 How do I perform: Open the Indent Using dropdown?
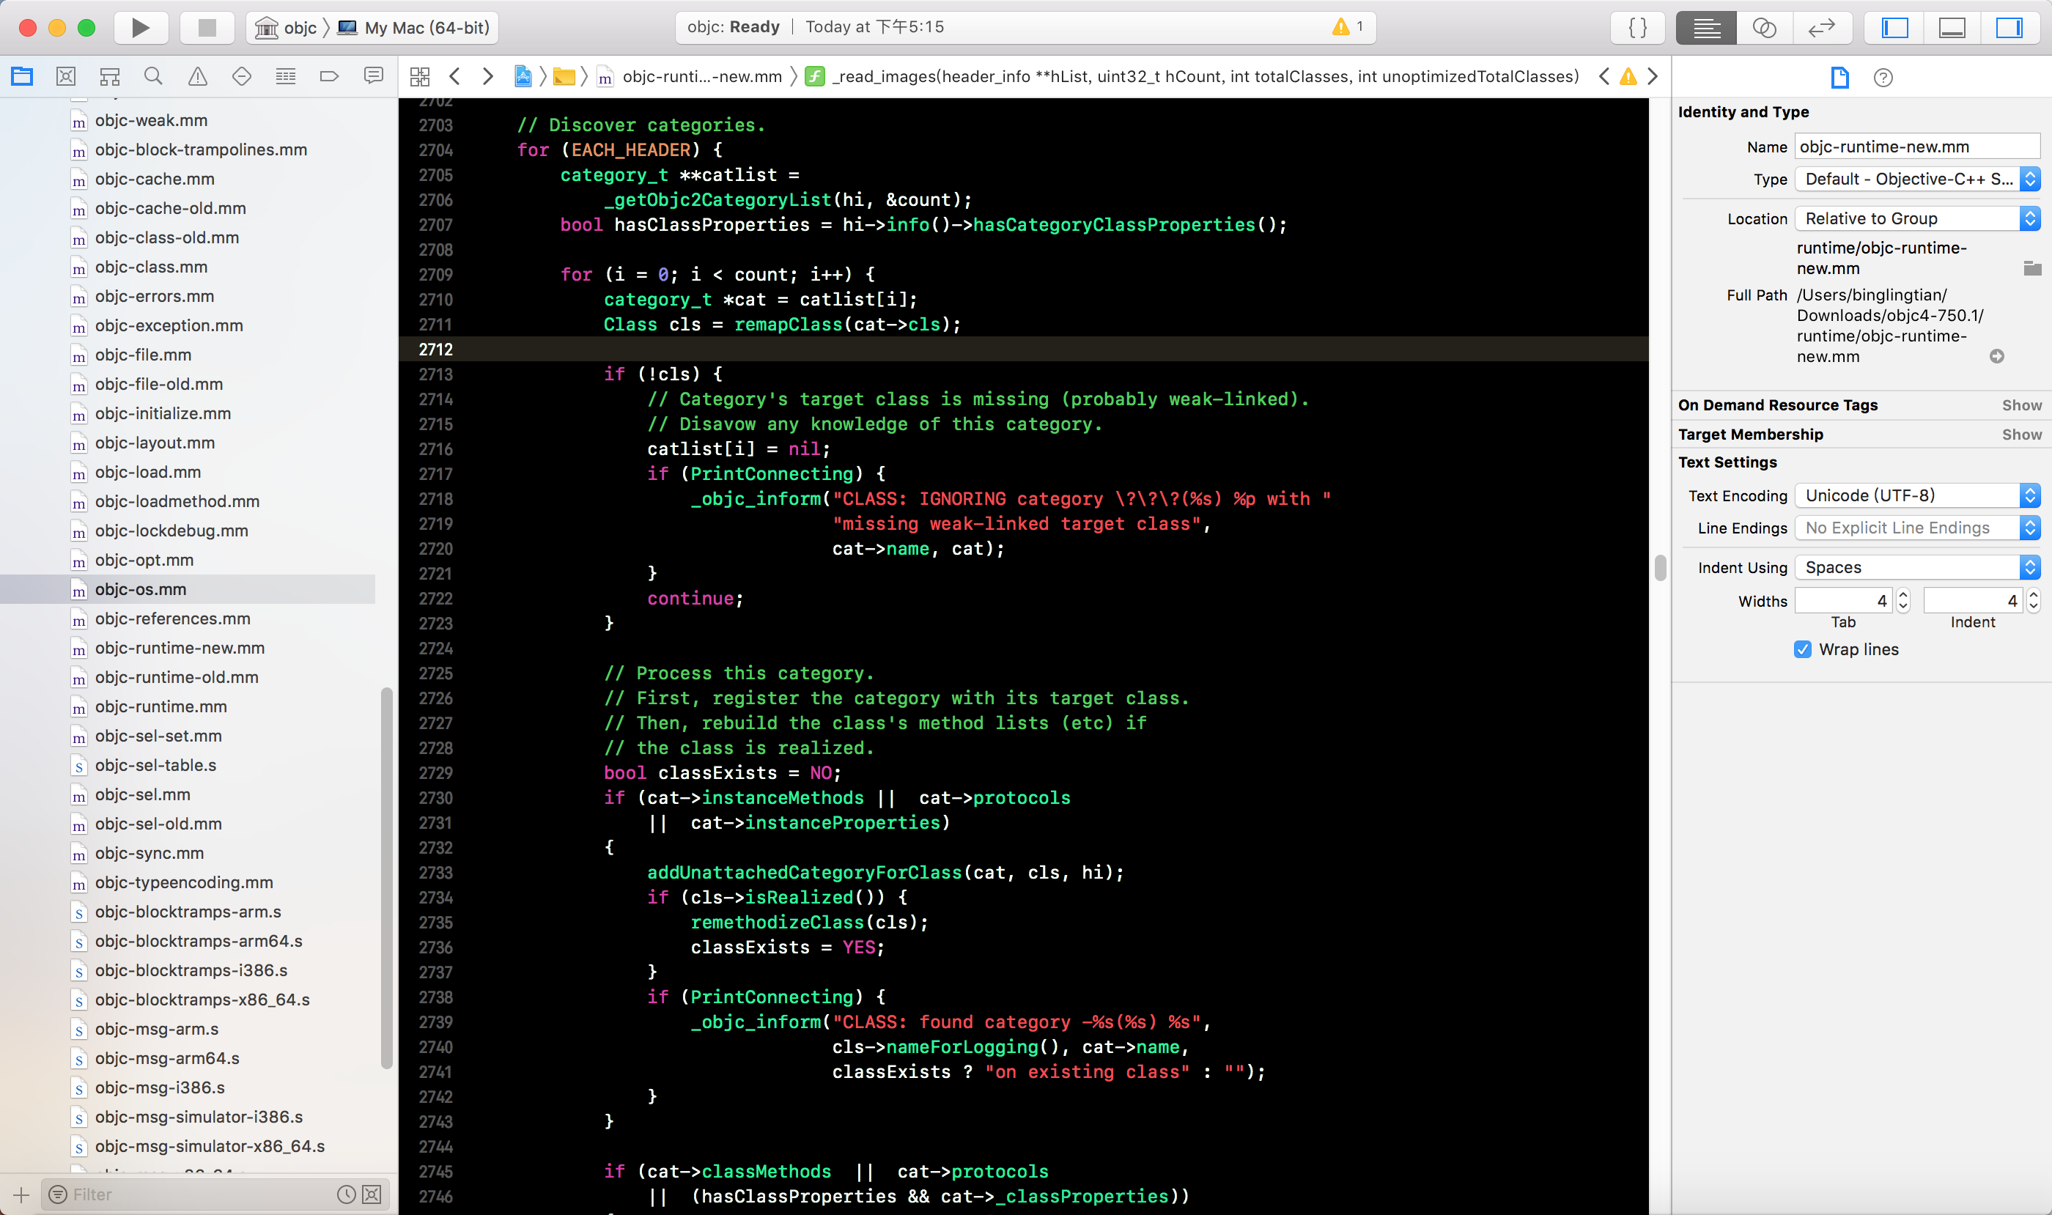[1916, 567]
